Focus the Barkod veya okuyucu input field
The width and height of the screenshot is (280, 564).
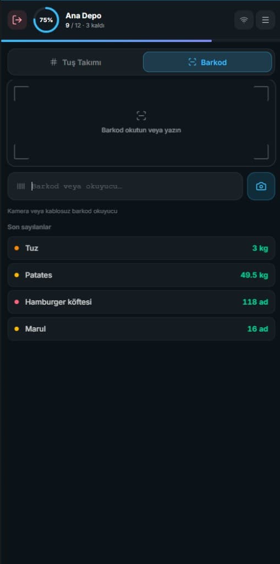tap(125, 186)
